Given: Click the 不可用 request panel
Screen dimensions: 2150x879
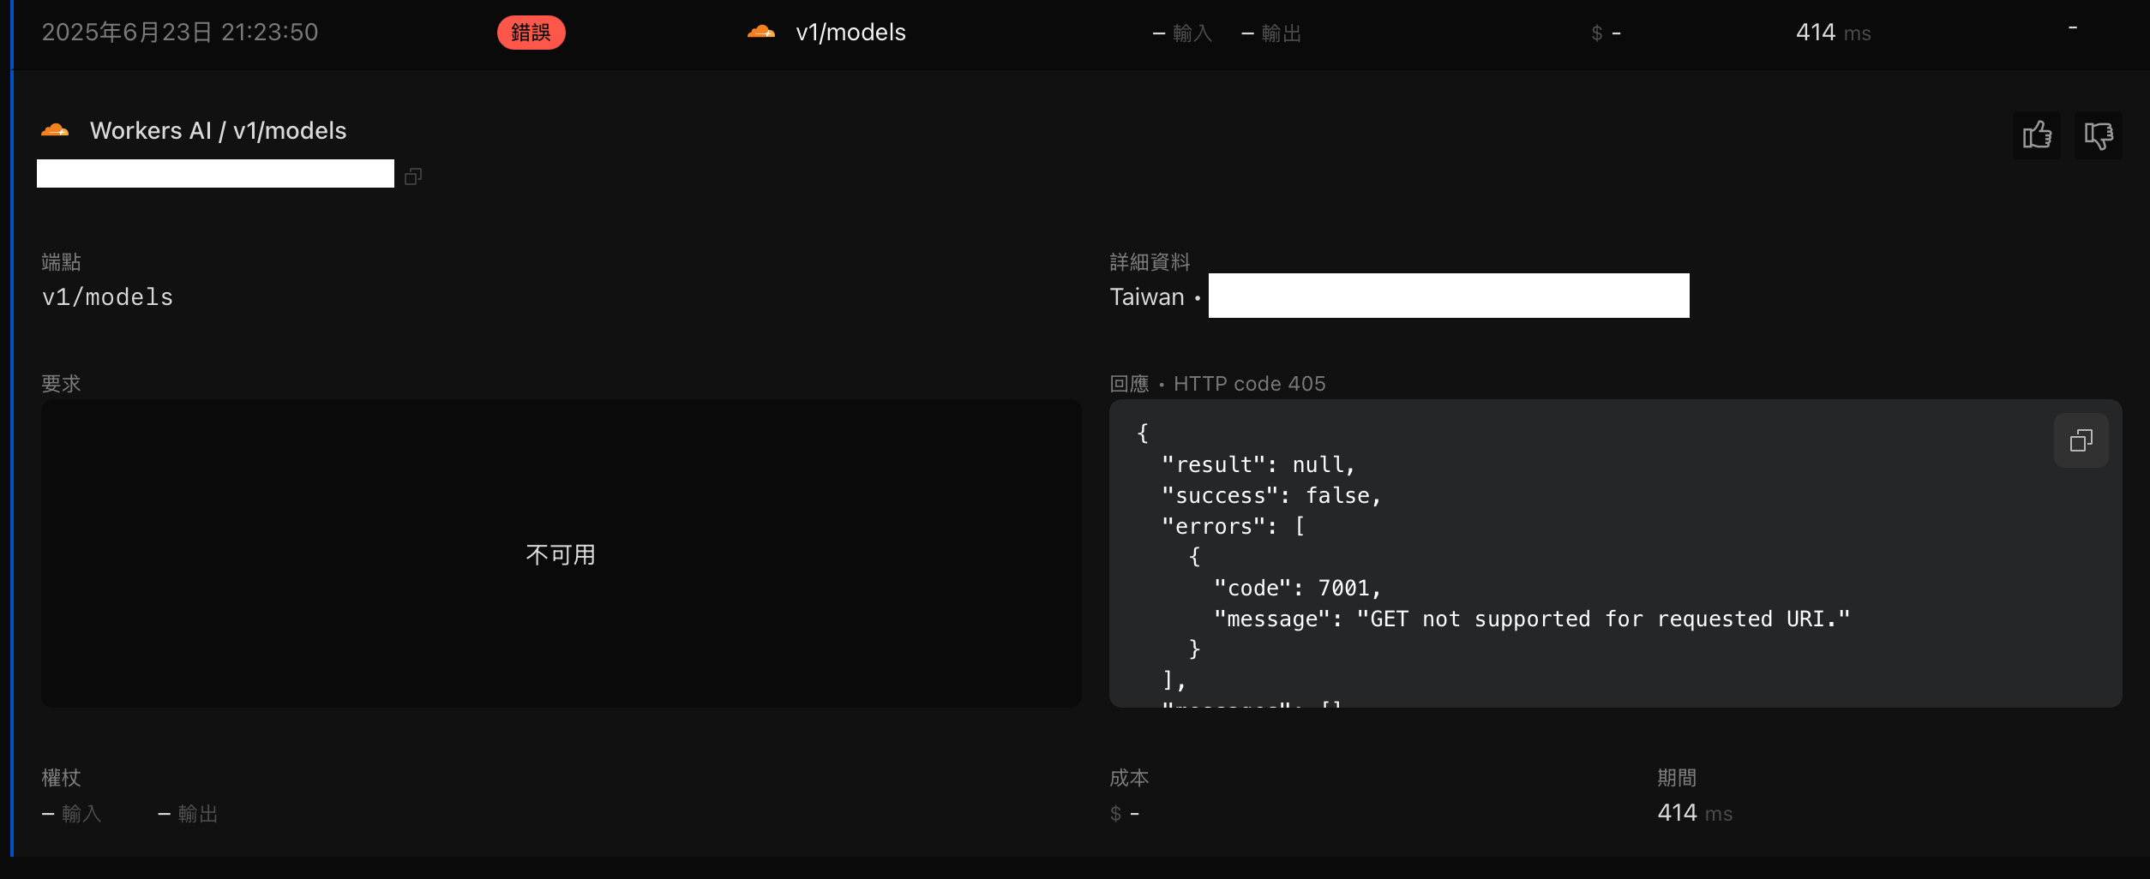Looking at the screenshot, I should point(561,554).
